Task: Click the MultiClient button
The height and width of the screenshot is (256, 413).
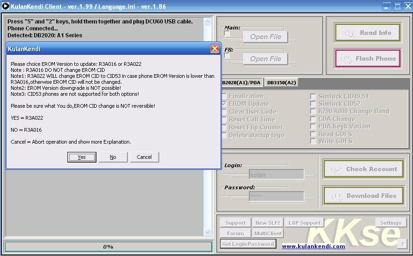Action: click(268, 233)
